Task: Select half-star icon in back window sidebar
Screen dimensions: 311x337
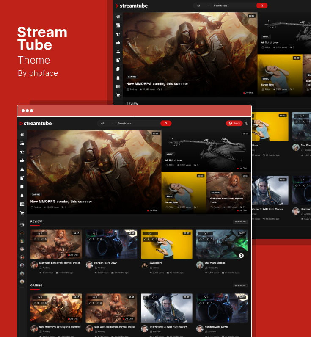Action: click(118, 34)
